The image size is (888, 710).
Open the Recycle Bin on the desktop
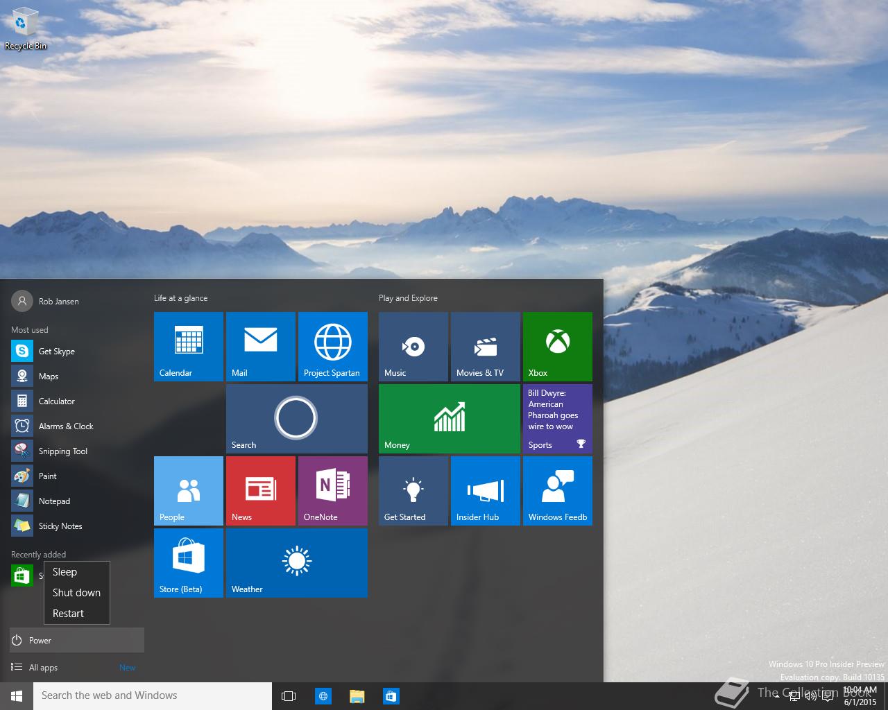pyautogui.click(x=25, y=29)
